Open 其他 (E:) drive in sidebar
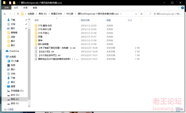The image size is (186, 113). [15, 99]
